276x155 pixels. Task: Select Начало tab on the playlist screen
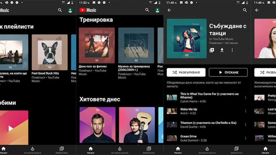pyautogui.click(x=178, y=150)
